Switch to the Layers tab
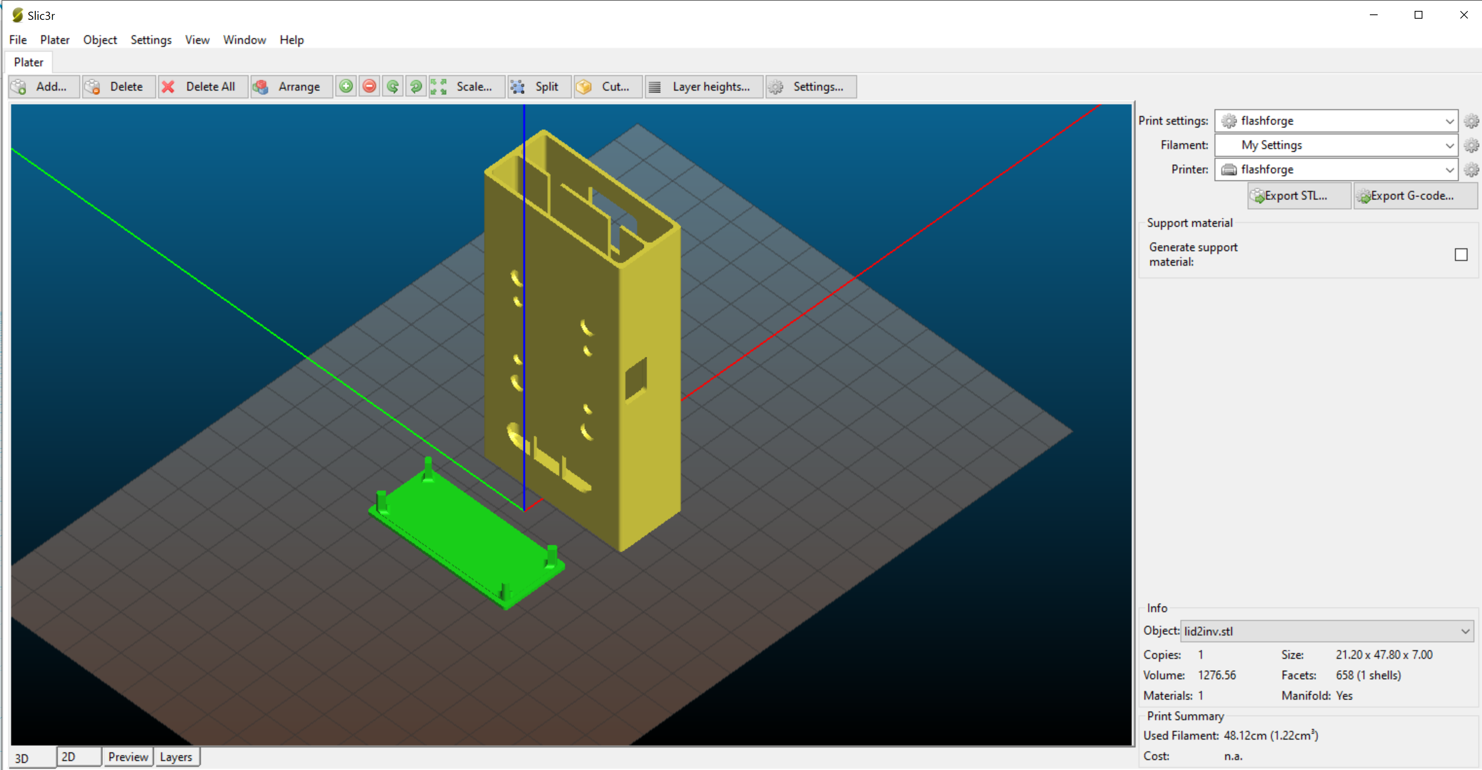Screen dimensions: 1482x770 (176, 757)
